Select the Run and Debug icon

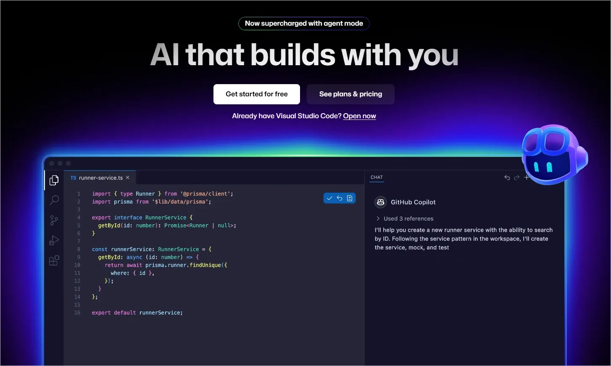[54, 240]
